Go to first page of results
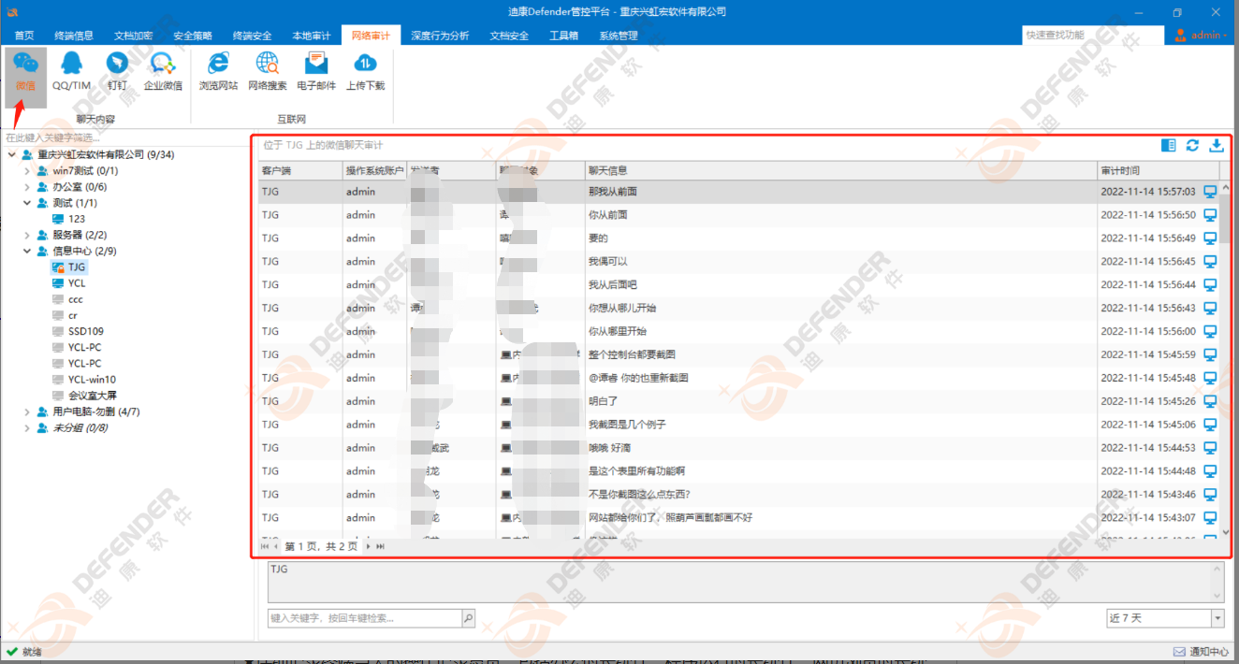The image size is (1239, 664). (x=265, y=546)
